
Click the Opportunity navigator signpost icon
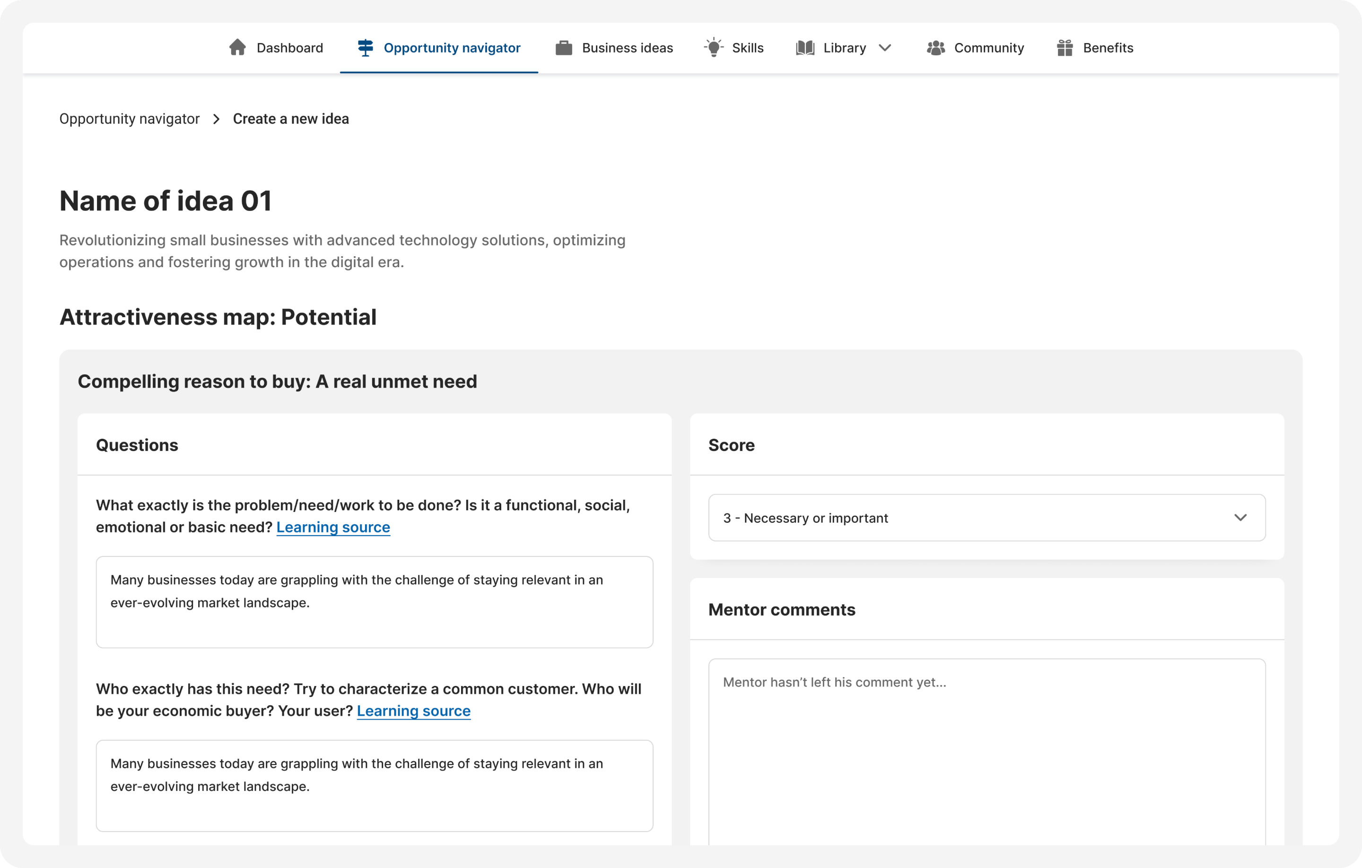pyautogui.click(x=366, y=47)
